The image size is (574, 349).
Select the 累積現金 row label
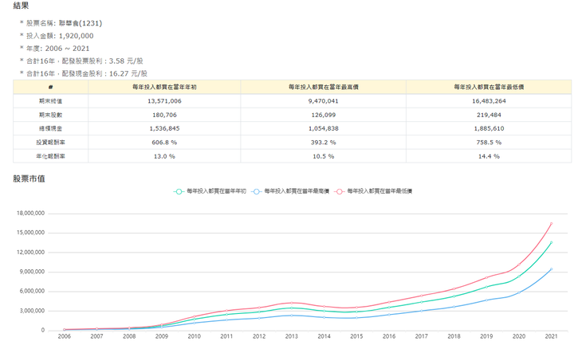click(x=50, y=128)
